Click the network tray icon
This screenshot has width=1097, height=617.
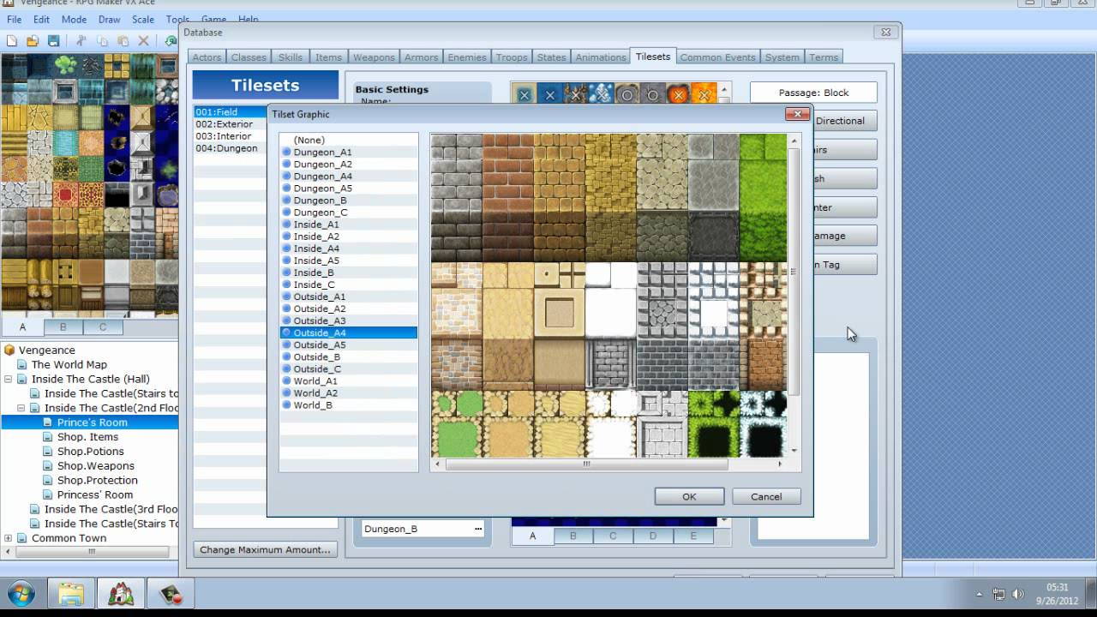999,594
